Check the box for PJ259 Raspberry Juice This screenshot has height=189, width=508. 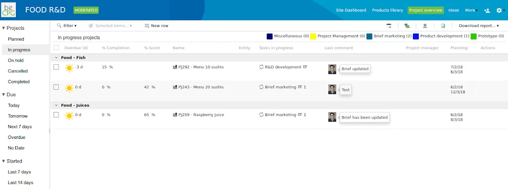[56, 115]
